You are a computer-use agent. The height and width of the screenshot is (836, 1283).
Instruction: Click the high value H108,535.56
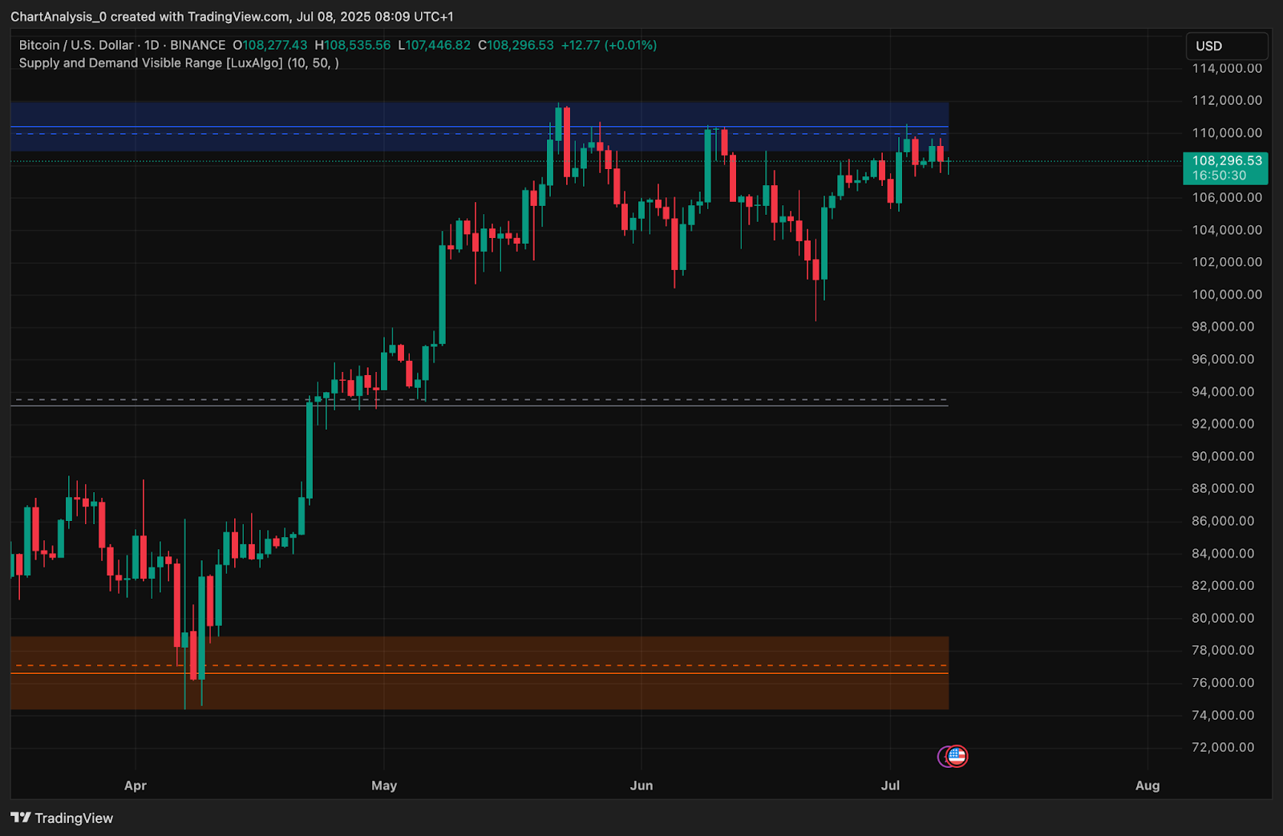(353, 45)
